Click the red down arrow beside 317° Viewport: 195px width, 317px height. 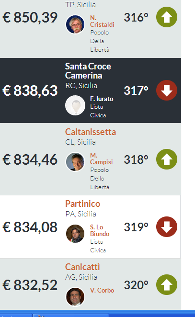pyautogui.click(x=167, y=90)
